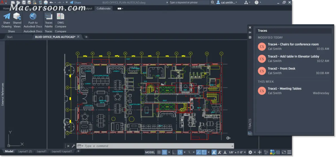Expand the annotation scale 1/8" = 1'-0" dropdown
The height and width of the screenshot is (157, 336).
point(238,152)
